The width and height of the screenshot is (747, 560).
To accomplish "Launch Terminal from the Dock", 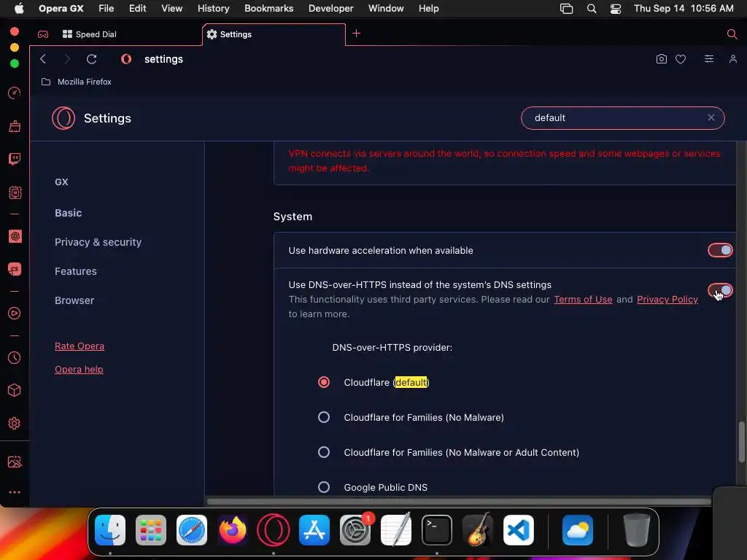I will click(436, 529).
